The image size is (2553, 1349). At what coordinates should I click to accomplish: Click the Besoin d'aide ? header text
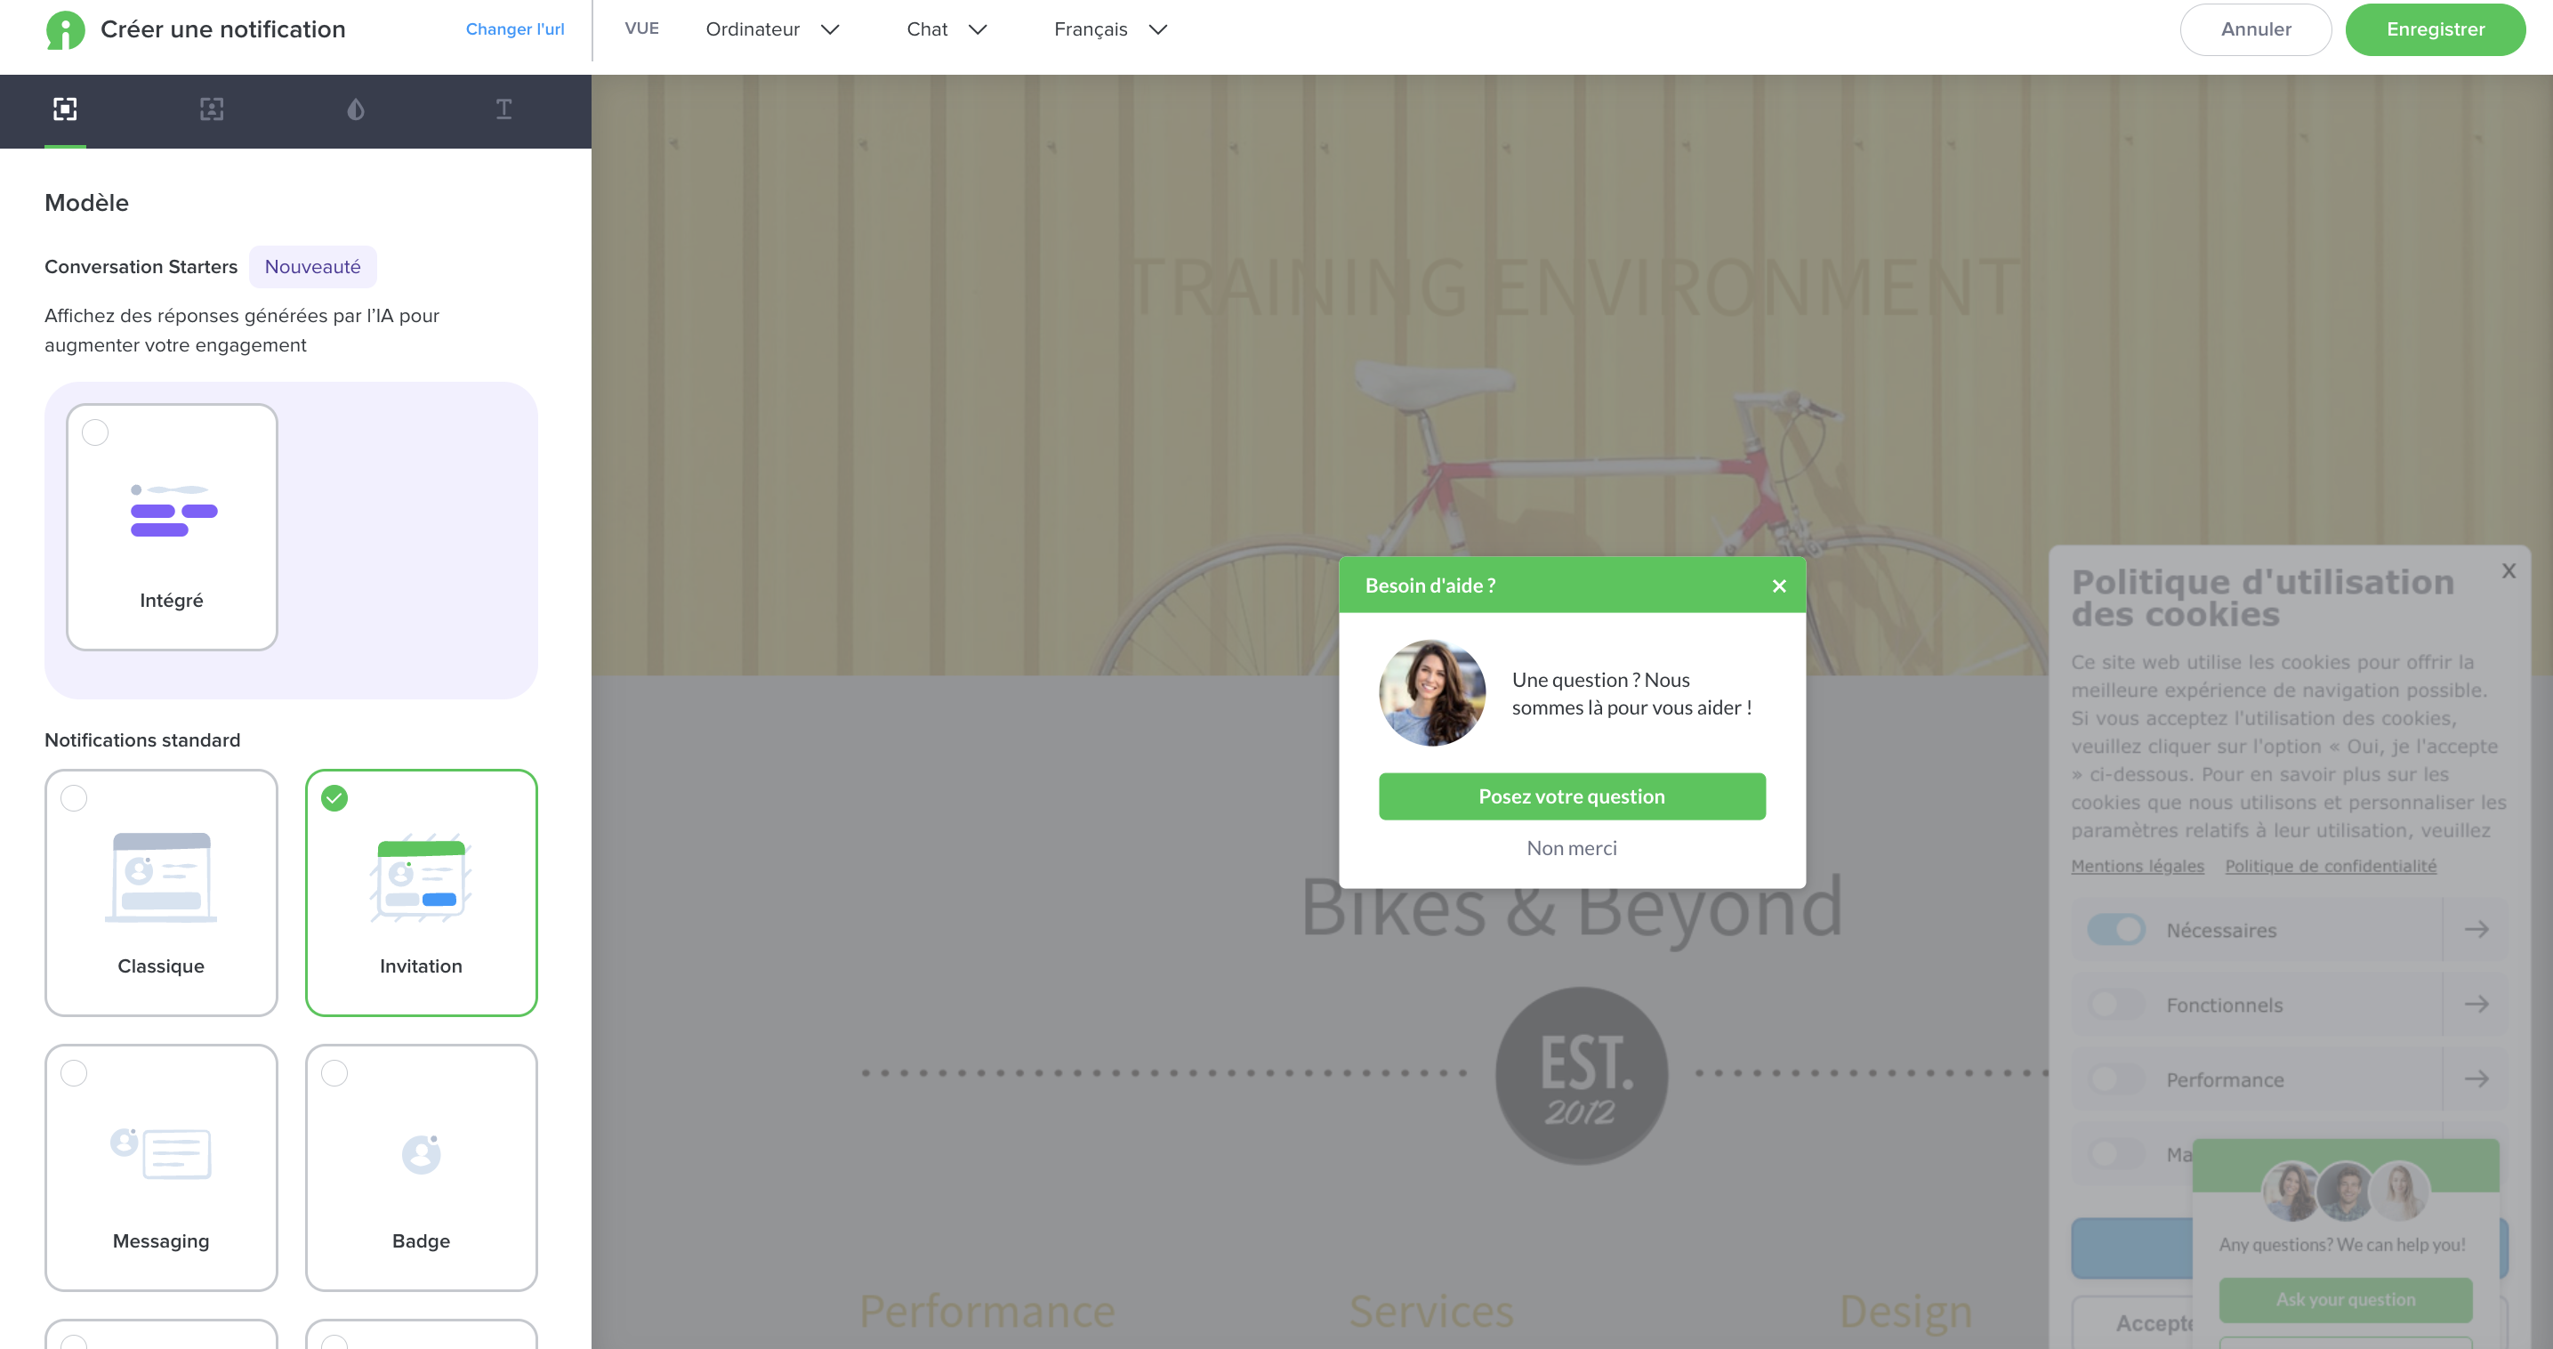point(1430,586)
